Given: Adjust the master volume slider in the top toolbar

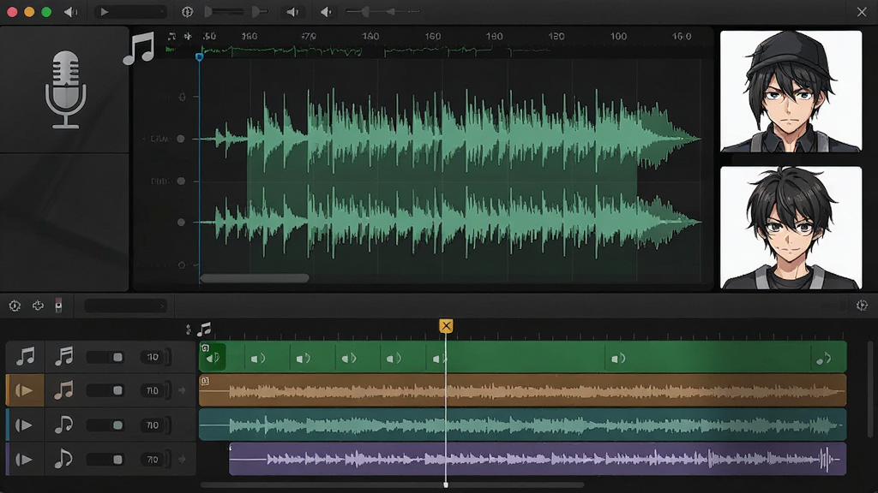Looking at the screenshot, I should pyautogui.click(x=382, y=12).
